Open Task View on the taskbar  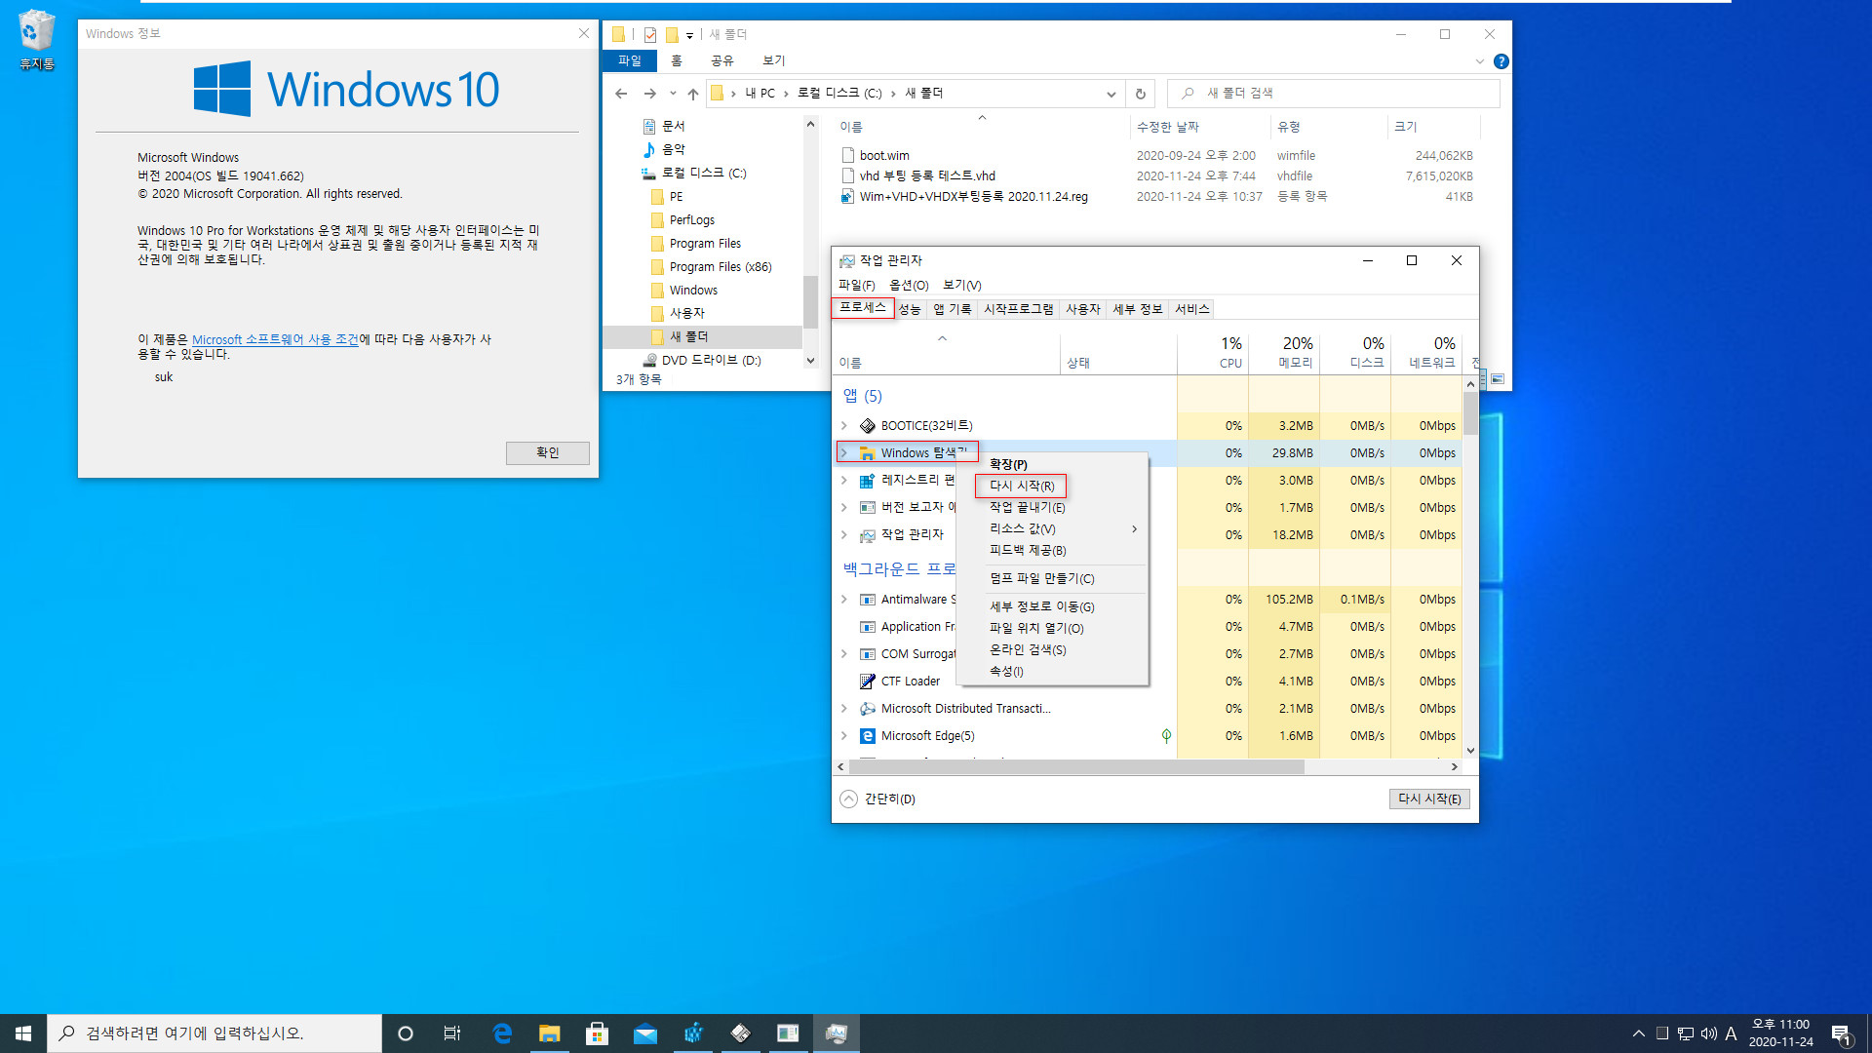click(x=452, y=1033)
